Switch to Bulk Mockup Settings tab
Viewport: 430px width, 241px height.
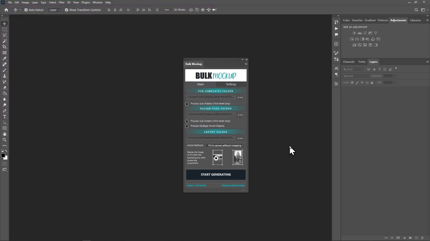(231, 84)
